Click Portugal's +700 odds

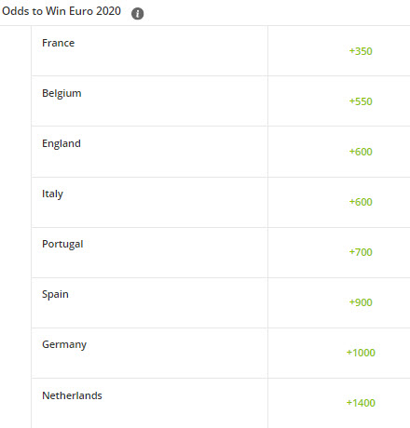point(361,252)
